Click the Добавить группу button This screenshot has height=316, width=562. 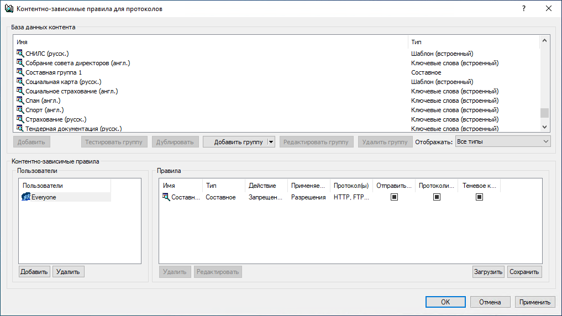[x=235, y=142]
